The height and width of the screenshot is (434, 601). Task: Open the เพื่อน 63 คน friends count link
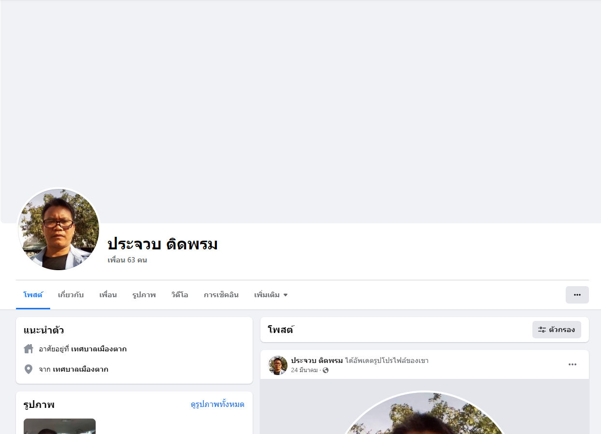pos(127,260)
